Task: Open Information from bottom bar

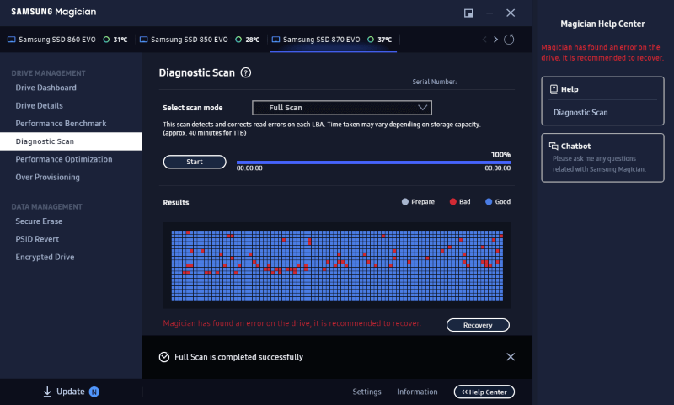Action: click(x=417, y=392)
